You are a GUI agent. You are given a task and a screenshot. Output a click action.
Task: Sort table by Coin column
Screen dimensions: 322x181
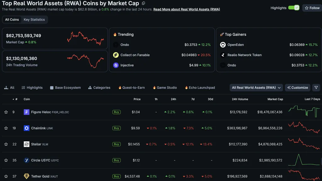(x=27, y=99)
